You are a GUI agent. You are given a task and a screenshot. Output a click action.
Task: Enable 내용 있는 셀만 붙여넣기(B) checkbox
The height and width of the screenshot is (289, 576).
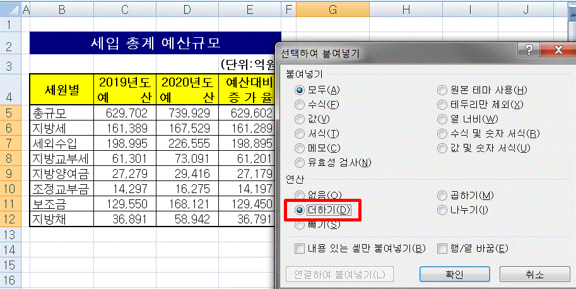tap(360, 249)
